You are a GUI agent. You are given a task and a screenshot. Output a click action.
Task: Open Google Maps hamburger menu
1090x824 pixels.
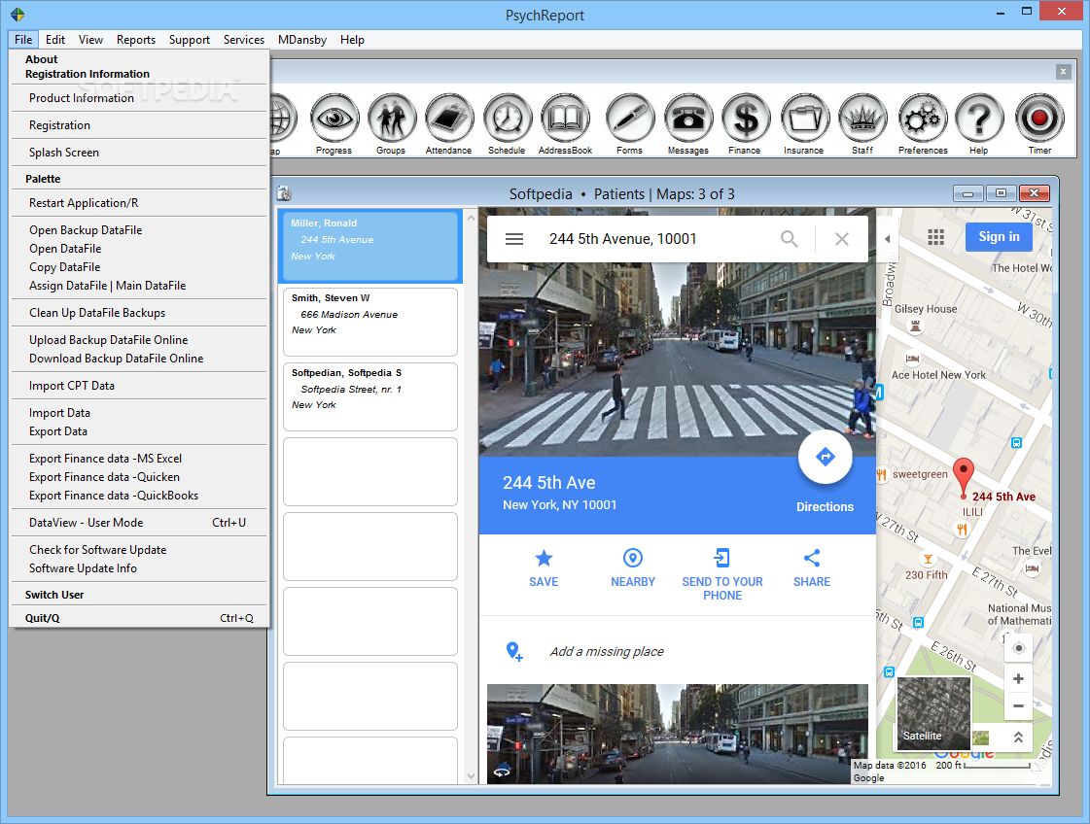514,239
